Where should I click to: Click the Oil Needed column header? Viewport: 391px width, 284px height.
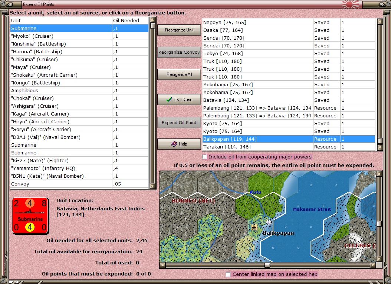(131, 20)
